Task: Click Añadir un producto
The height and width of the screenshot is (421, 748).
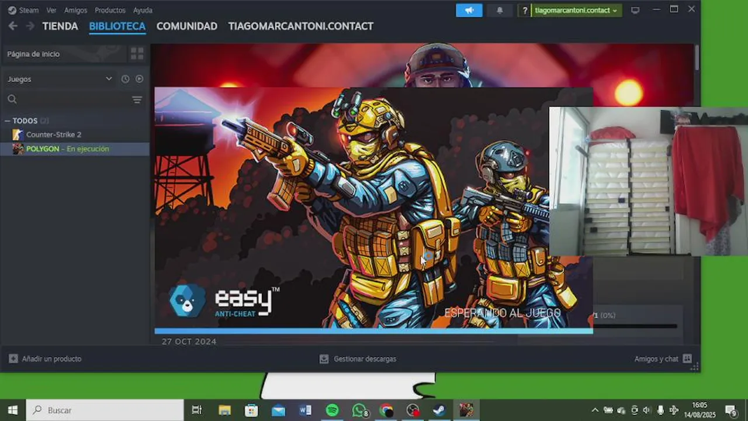Action: (45, 358)
